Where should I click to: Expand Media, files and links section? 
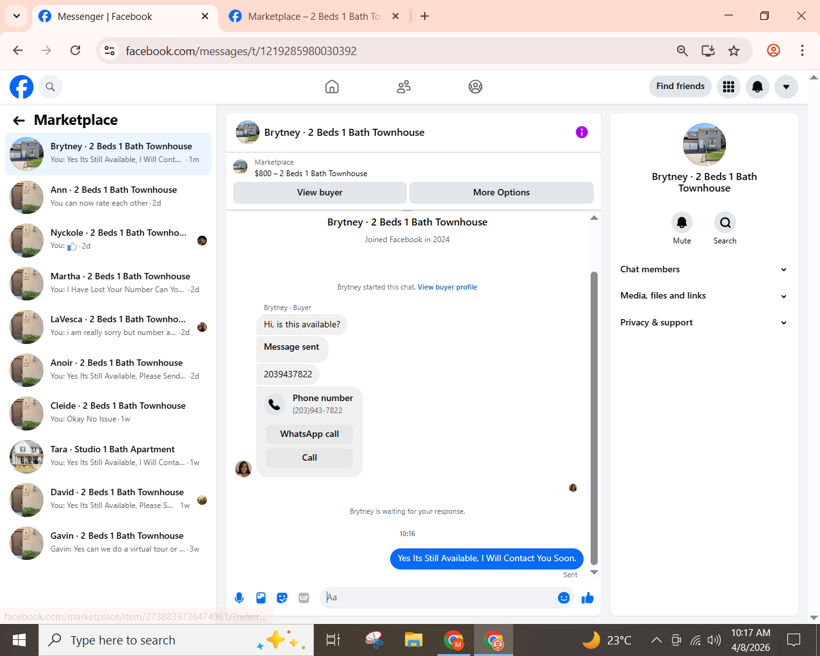tap(703, 295)
